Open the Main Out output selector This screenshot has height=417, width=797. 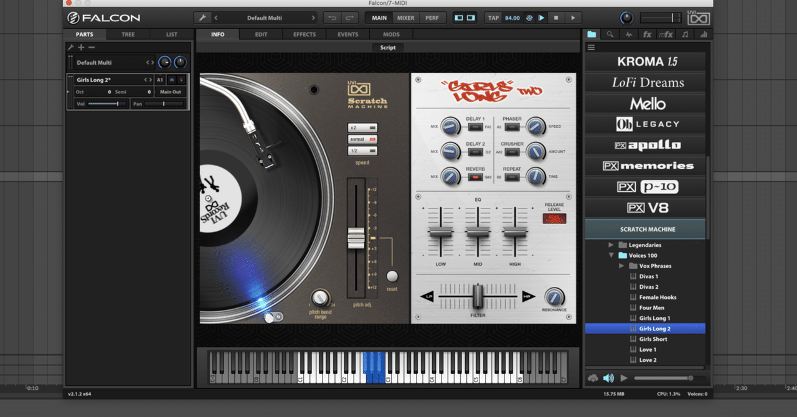171,91
